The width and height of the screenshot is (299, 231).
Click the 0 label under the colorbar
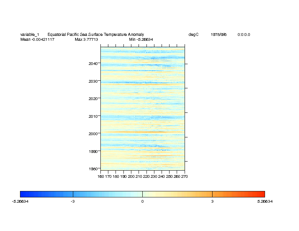point(142,202)
